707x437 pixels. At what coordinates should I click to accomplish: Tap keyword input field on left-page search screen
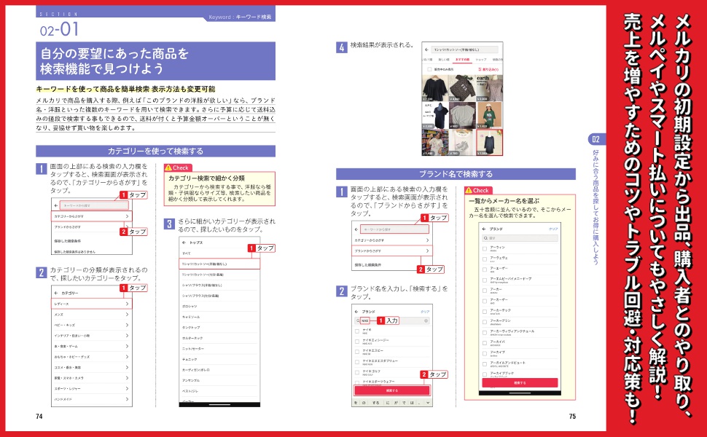(95, 205)
